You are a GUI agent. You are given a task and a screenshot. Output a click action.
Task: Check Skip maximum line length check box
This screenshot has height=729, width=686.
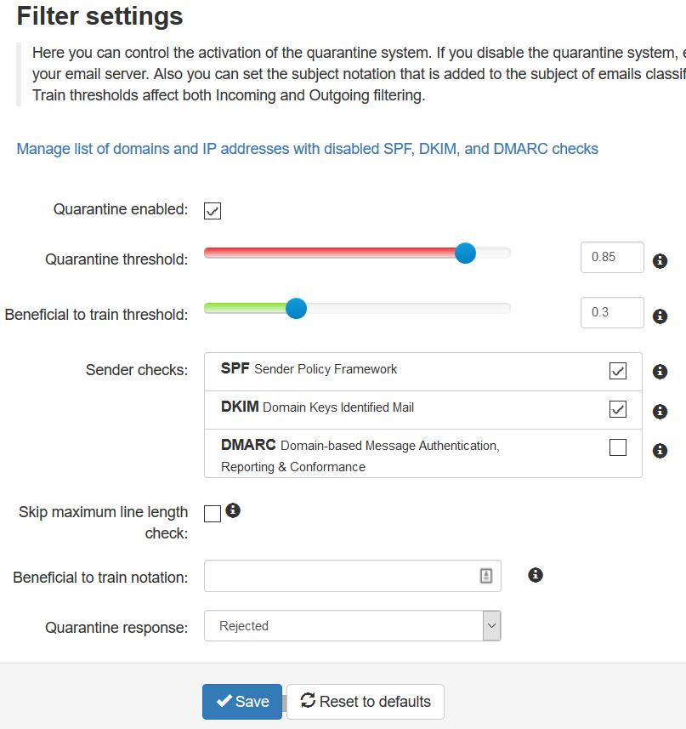(x=213, y=514)
